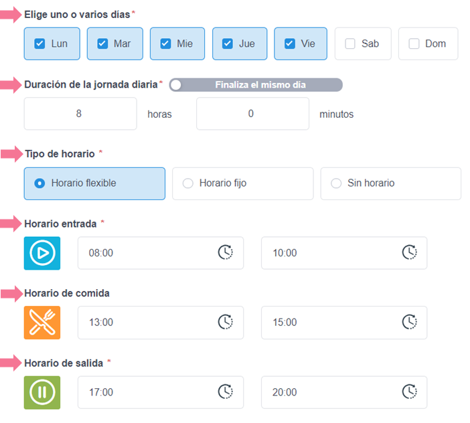Click the horas input field showing 8
The image size is (470, 423).
[80, 114]
